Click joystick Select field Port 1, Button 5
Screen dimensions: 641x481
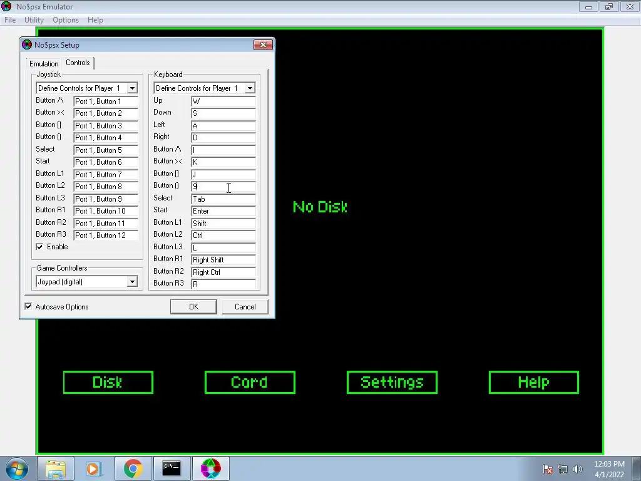point(105,150)
